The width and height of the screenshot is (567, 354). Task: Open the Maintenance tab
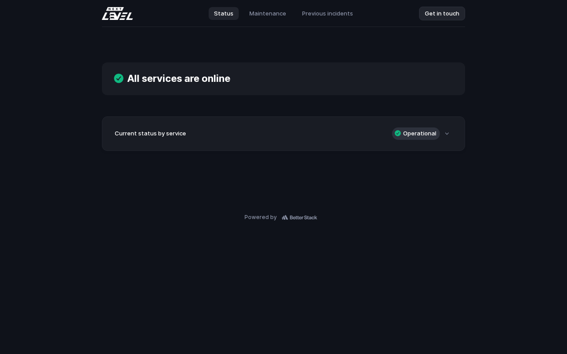point(268,13)
